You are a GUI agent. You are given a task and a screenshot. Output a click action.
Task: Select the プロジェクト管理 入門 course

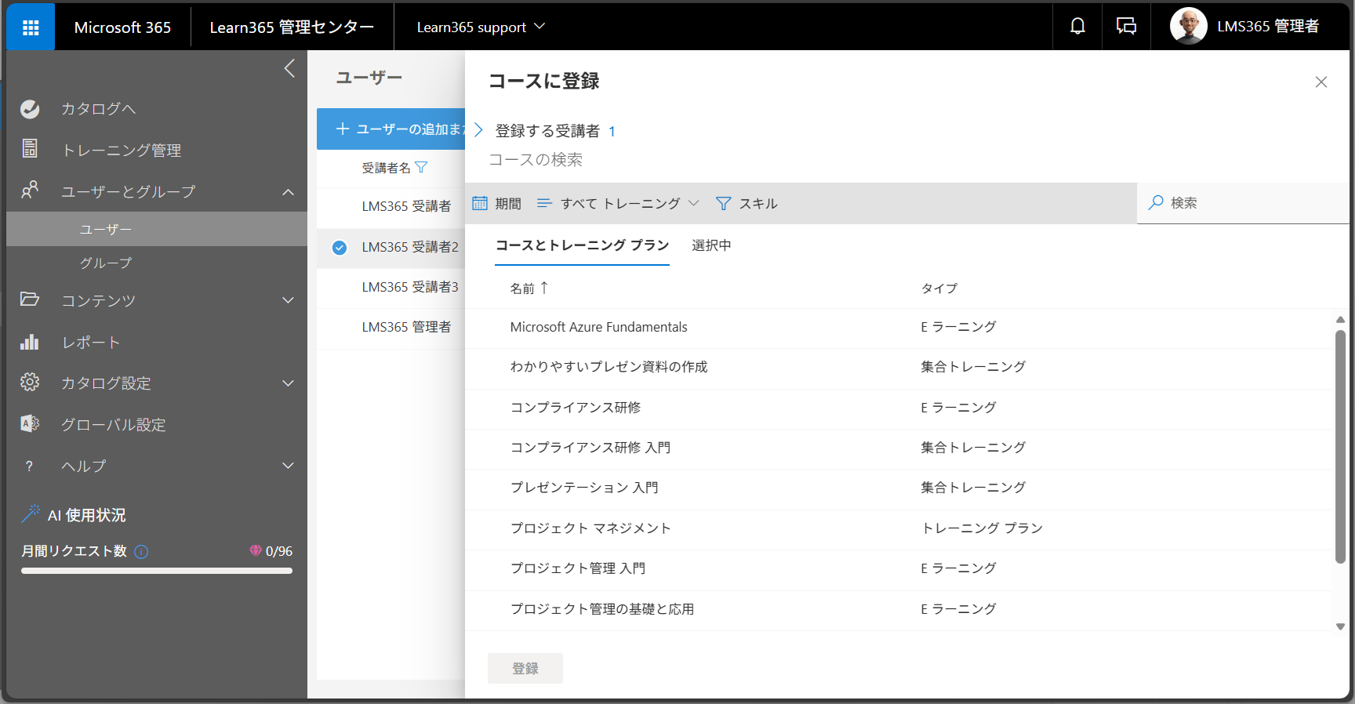pos(899,569)
